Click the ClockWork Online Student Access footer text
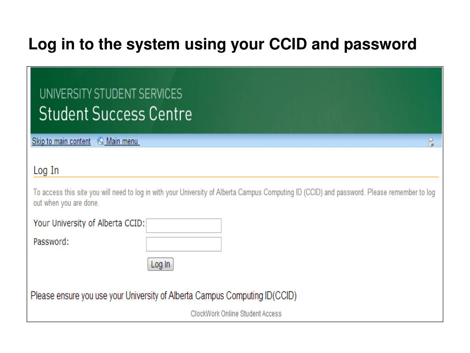 click(236, 314)
